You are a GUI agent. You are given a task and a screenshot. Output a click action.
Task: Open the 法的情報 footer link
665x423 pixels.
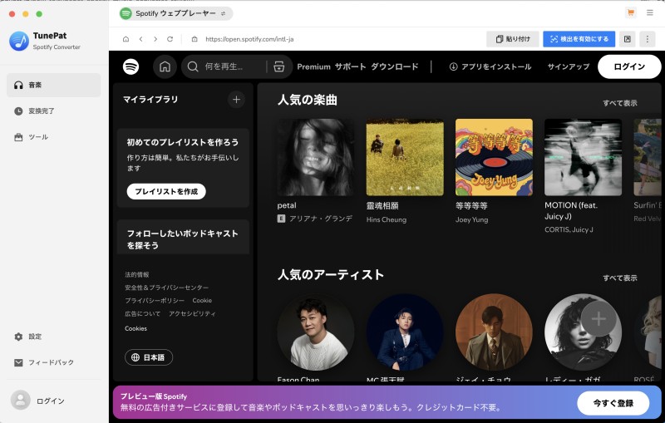click(136, 274)
